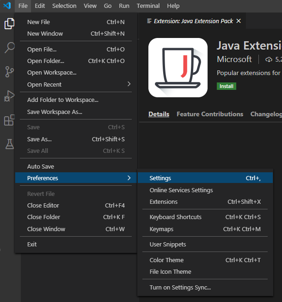
Task: Open the File menu
Action: click(x=23, y=6)
